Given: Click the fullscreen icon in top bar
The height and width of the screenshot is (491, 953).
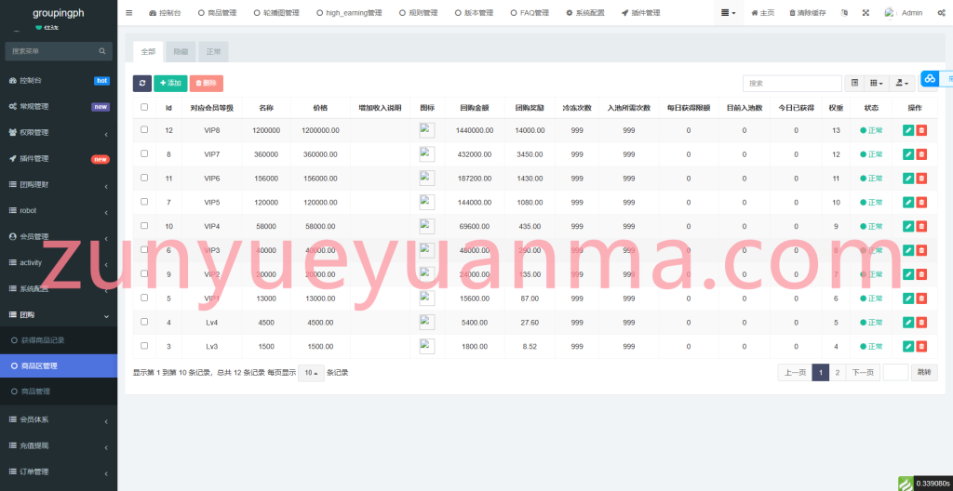Looking at the screenshot, I should coord(866,13).
